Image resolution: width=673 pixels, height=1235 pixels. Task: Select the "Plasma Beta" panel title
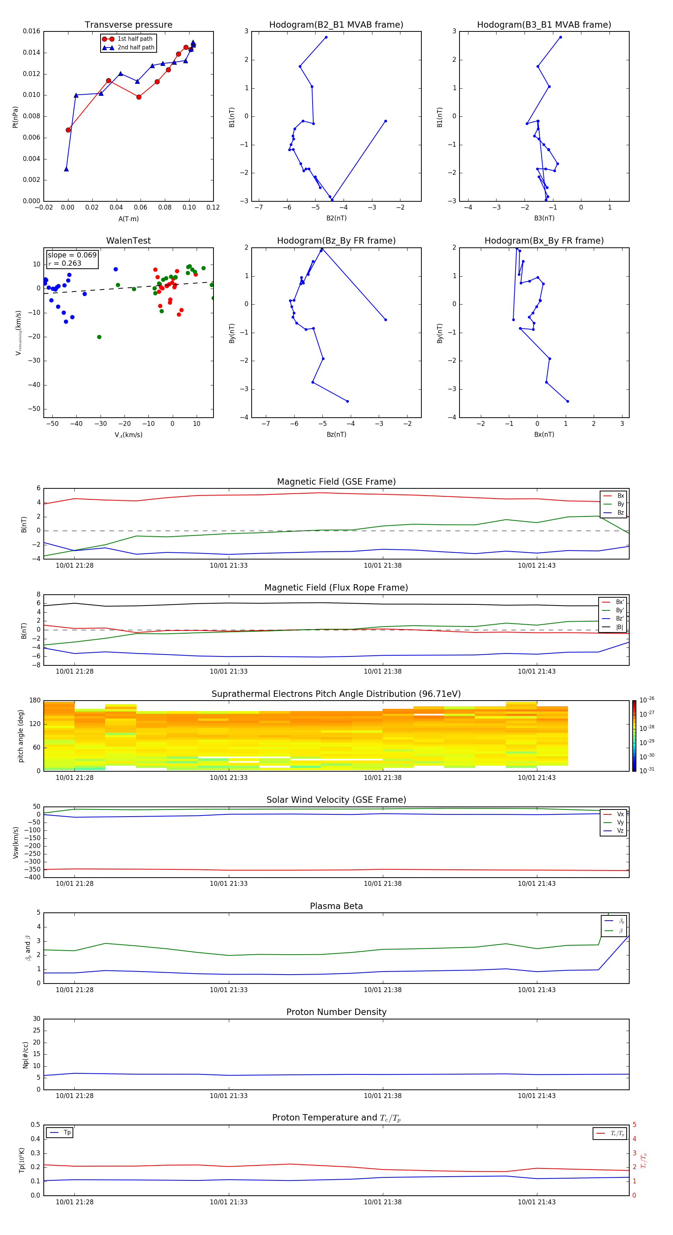[336, 906]
